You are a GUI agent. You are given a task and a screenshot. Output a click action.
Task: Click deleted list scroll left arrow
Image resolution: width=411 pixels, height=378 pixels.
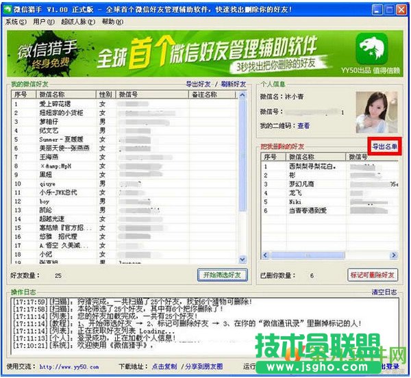[x=265, y=255]
